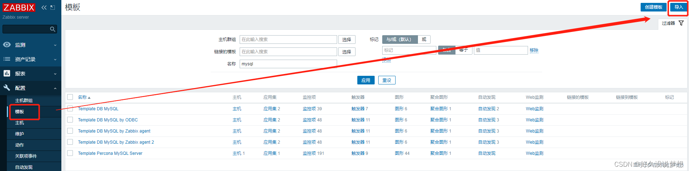689x171 pixels.
Task: Open Template DB MySQL link
Action: point(98,109)
